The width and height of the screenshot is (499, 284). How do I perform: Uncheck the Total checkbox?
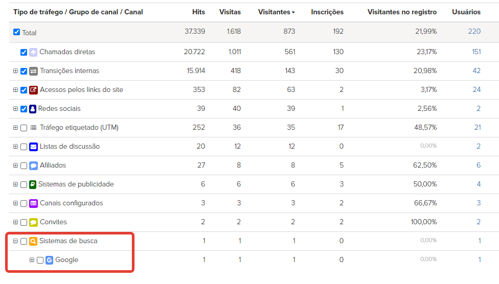point(16,32)
